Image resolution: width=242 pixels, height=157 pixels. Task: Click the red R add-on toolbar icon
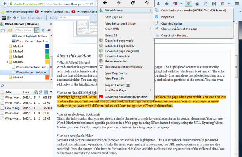pyautogui.click(x=175, y=4)
